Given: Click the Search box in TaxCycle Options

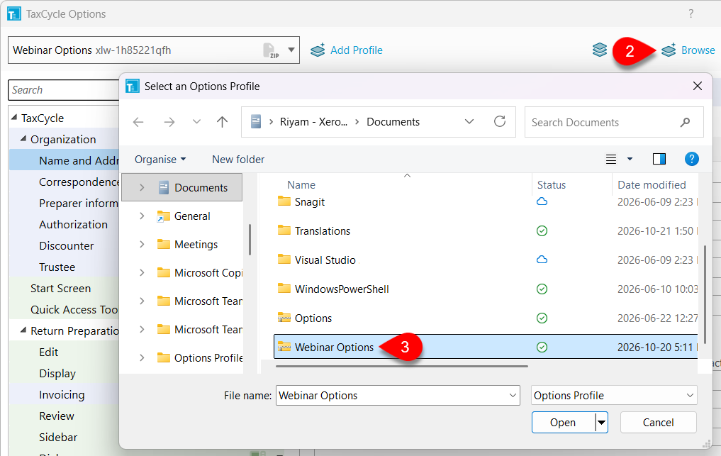Looking at the screenshot, I should coord(64,90).
